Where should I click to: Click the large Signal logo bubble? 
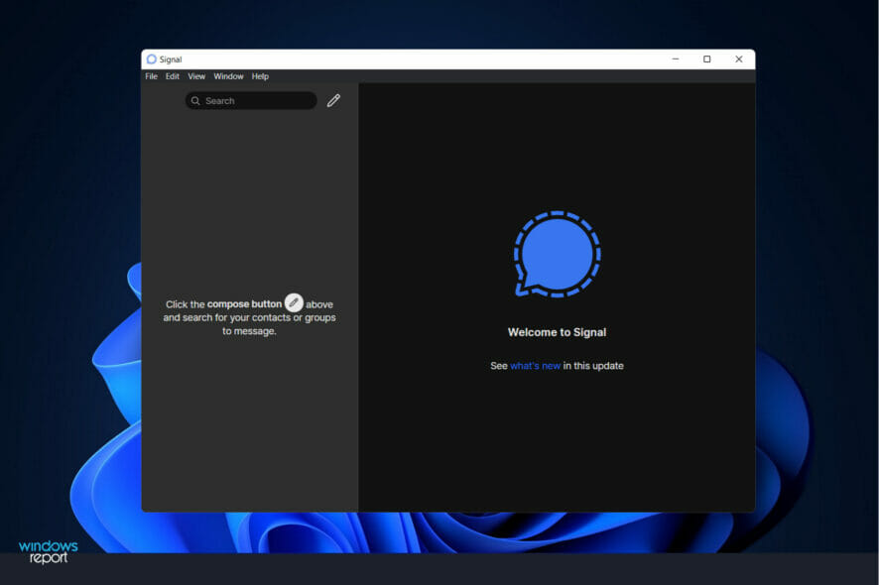point(557,255)
